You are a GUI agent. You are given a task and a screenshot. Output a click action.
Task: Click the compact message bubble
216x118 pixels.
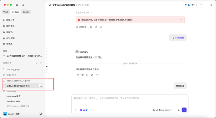click(178, 38)
